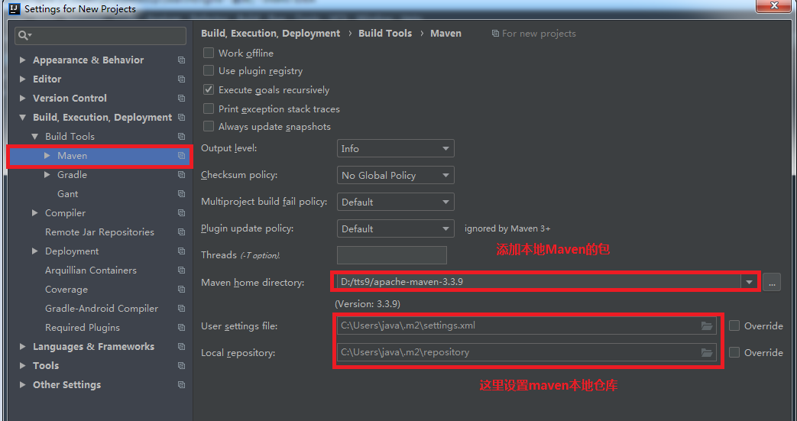Viewport: 797px width, 421px height.
Task: Click project-level icon beside Compiler
Action: 181,213
